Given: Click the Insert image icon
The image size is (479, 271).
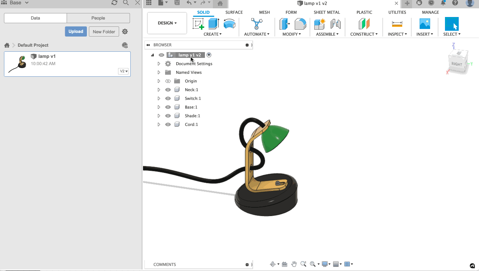Looking at the screenshot, I should (424, 24).
